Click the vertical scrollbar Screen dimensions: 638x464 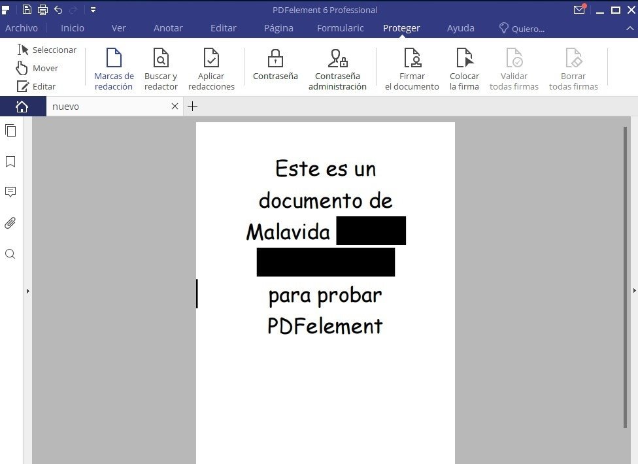pyautogui.click(x=626, y=277)
